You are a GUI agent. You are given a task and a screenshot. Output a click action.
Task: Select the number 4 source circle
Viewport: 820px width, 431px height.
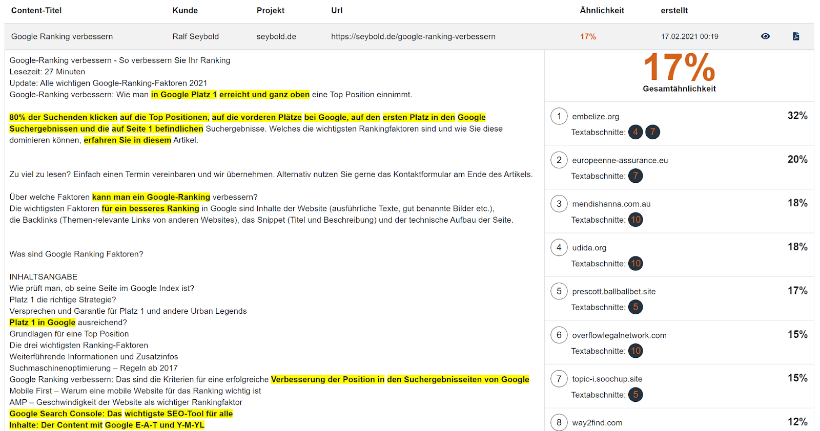pyautogui.click(x=559, y=248)
